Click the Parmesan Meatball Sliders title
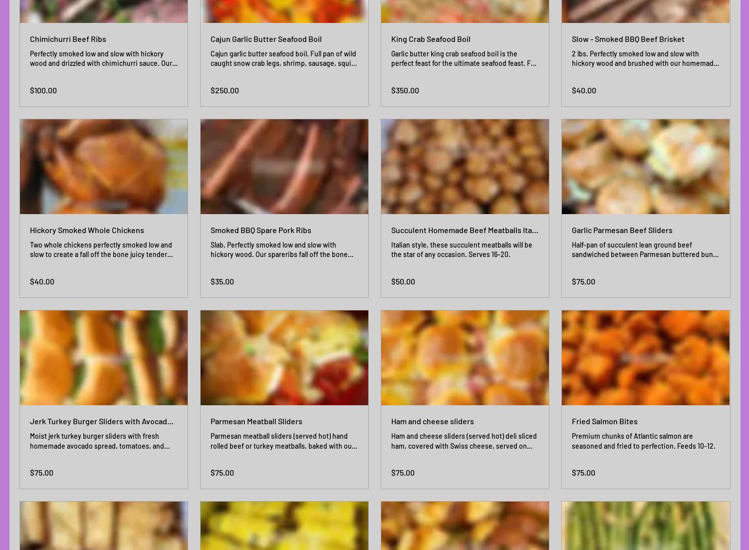Viewport: 749px width, 550px height. 256,421
